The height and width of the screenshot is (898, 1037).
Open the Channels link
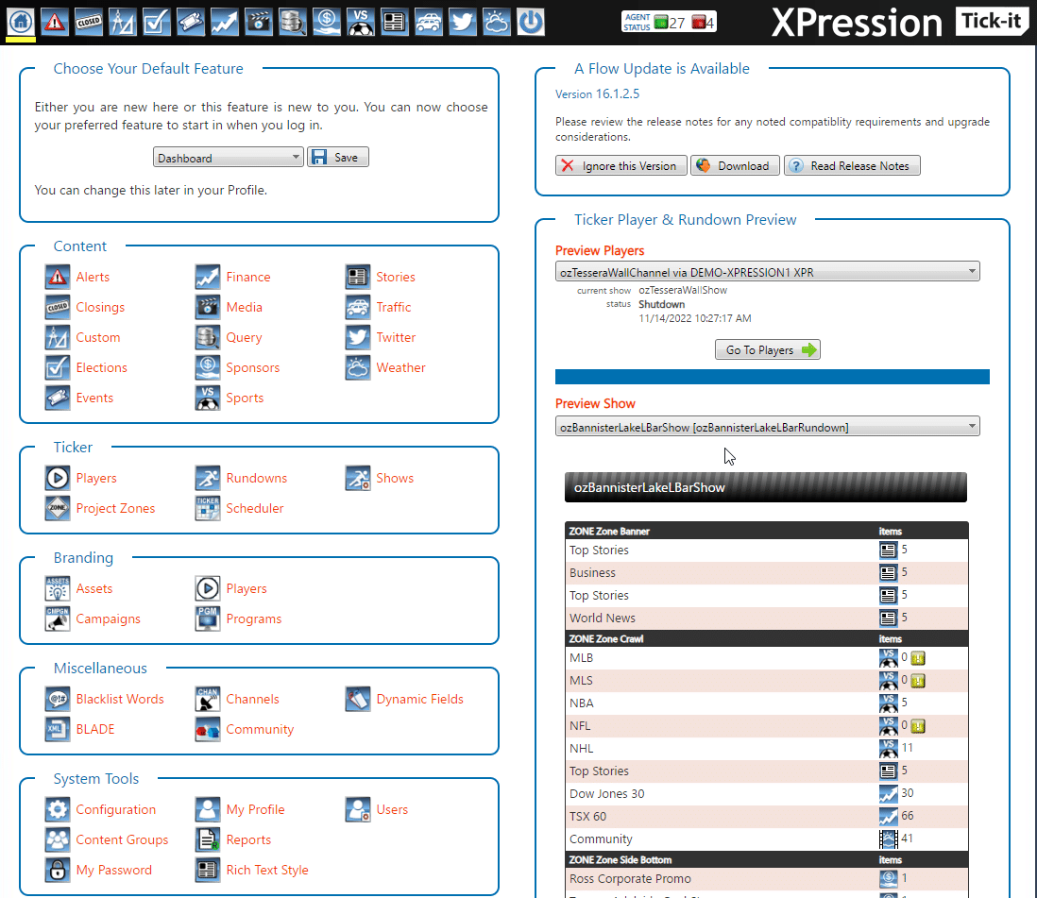click(252, 699)
